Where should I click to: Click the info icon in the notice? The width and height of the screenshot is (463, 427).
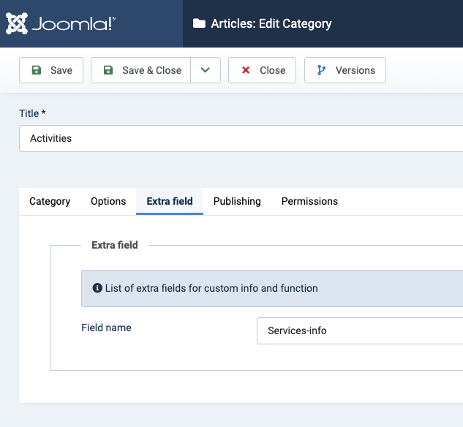(x=97, y=288)
